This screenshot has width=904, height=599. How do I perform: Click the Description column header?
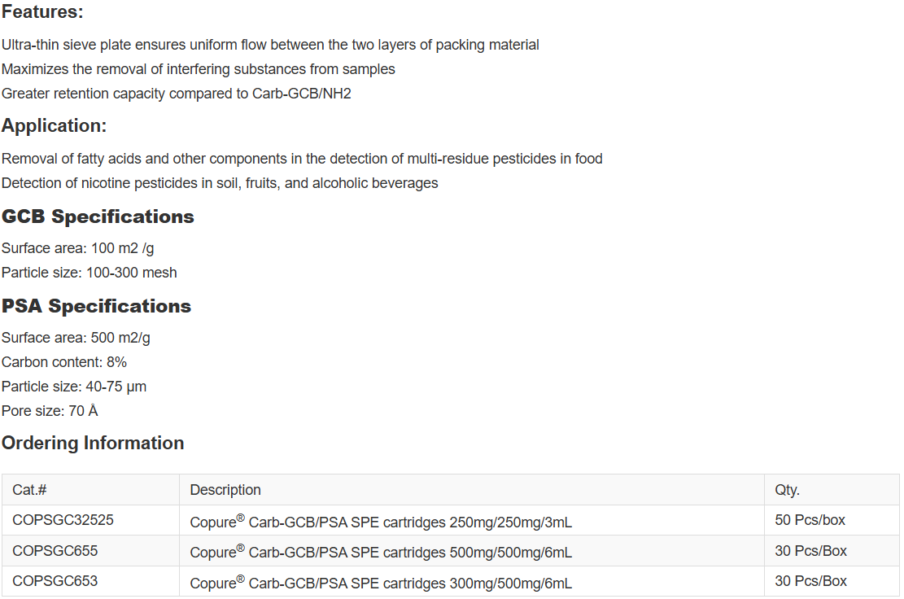pyautogui.click(x=225, y=490)
